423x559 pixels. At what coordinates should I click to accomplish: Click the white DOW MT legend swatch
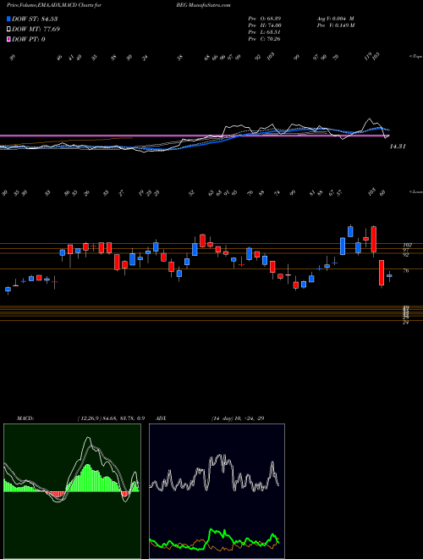pyautogui.click(x=9, y=30)
